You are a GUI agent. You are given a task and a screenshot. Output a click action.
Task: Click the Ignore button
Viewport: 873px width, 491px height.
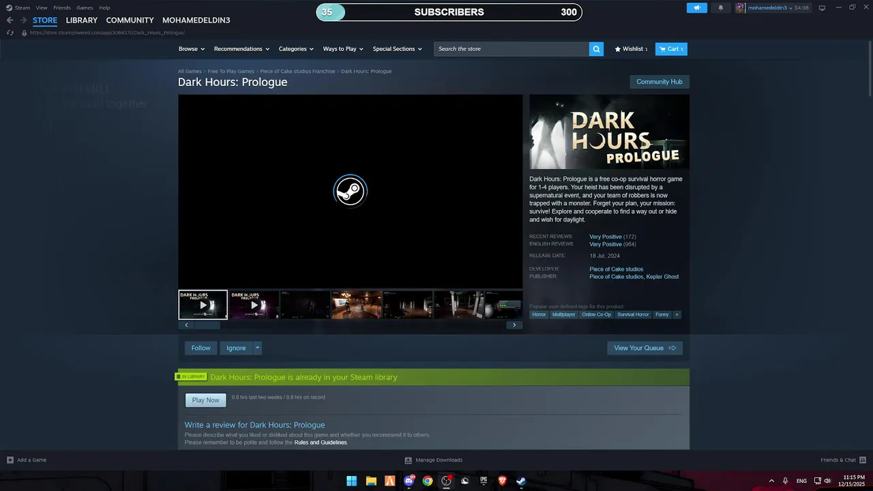pyautogui.click(x=236, y=348)
